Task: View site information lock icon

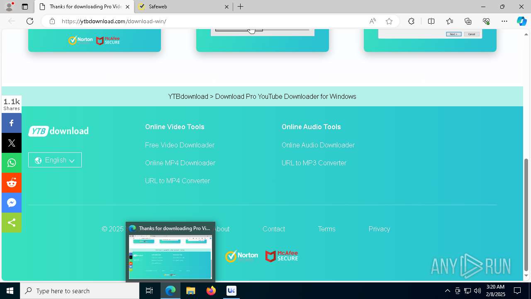Action: point(52,21)
